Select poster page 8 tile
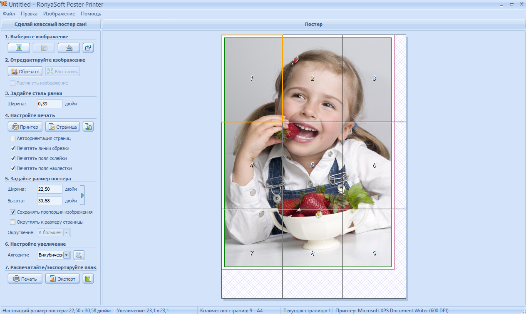 coord(313,253)
